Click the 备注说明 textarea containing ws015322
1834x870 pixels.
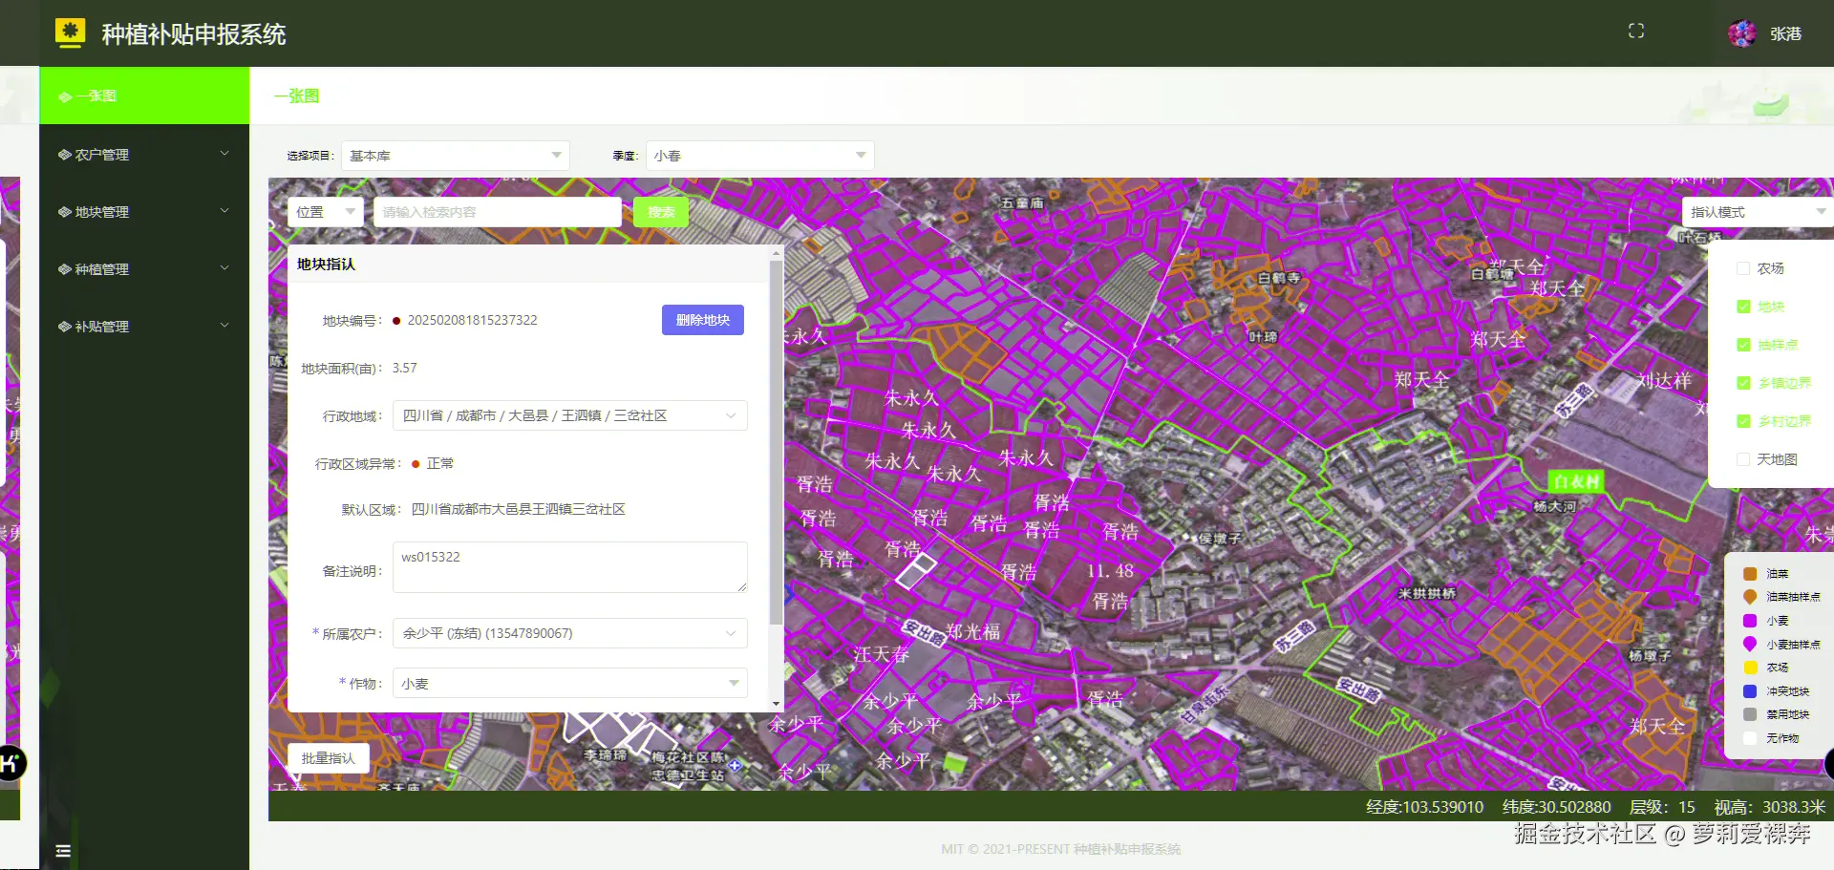[570, 567]
